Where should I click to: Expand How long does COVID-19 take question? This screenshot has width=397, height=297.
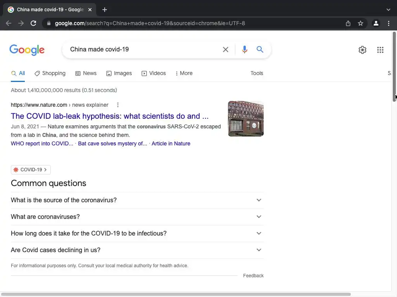click(137, 233)
